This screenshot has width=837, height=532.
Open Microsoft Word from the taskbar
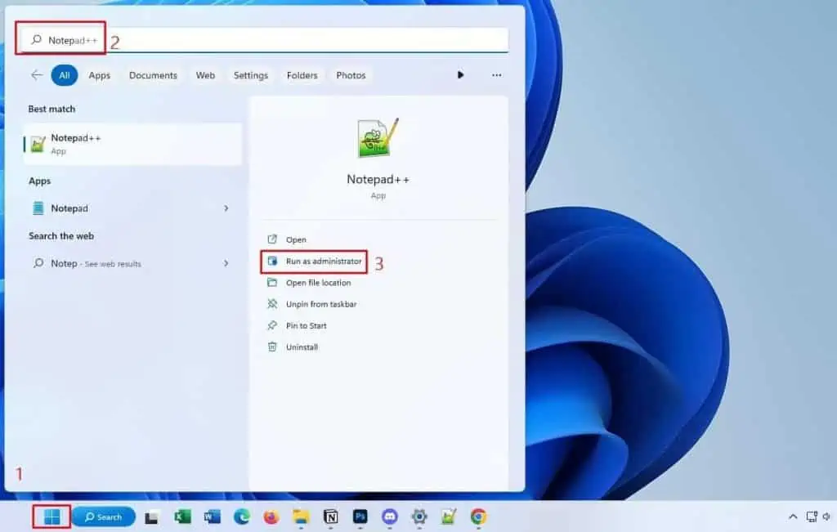(213, 516)
